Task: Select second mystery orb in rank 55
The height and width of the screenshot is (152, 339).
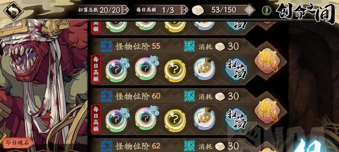Action: click(145, 70)
